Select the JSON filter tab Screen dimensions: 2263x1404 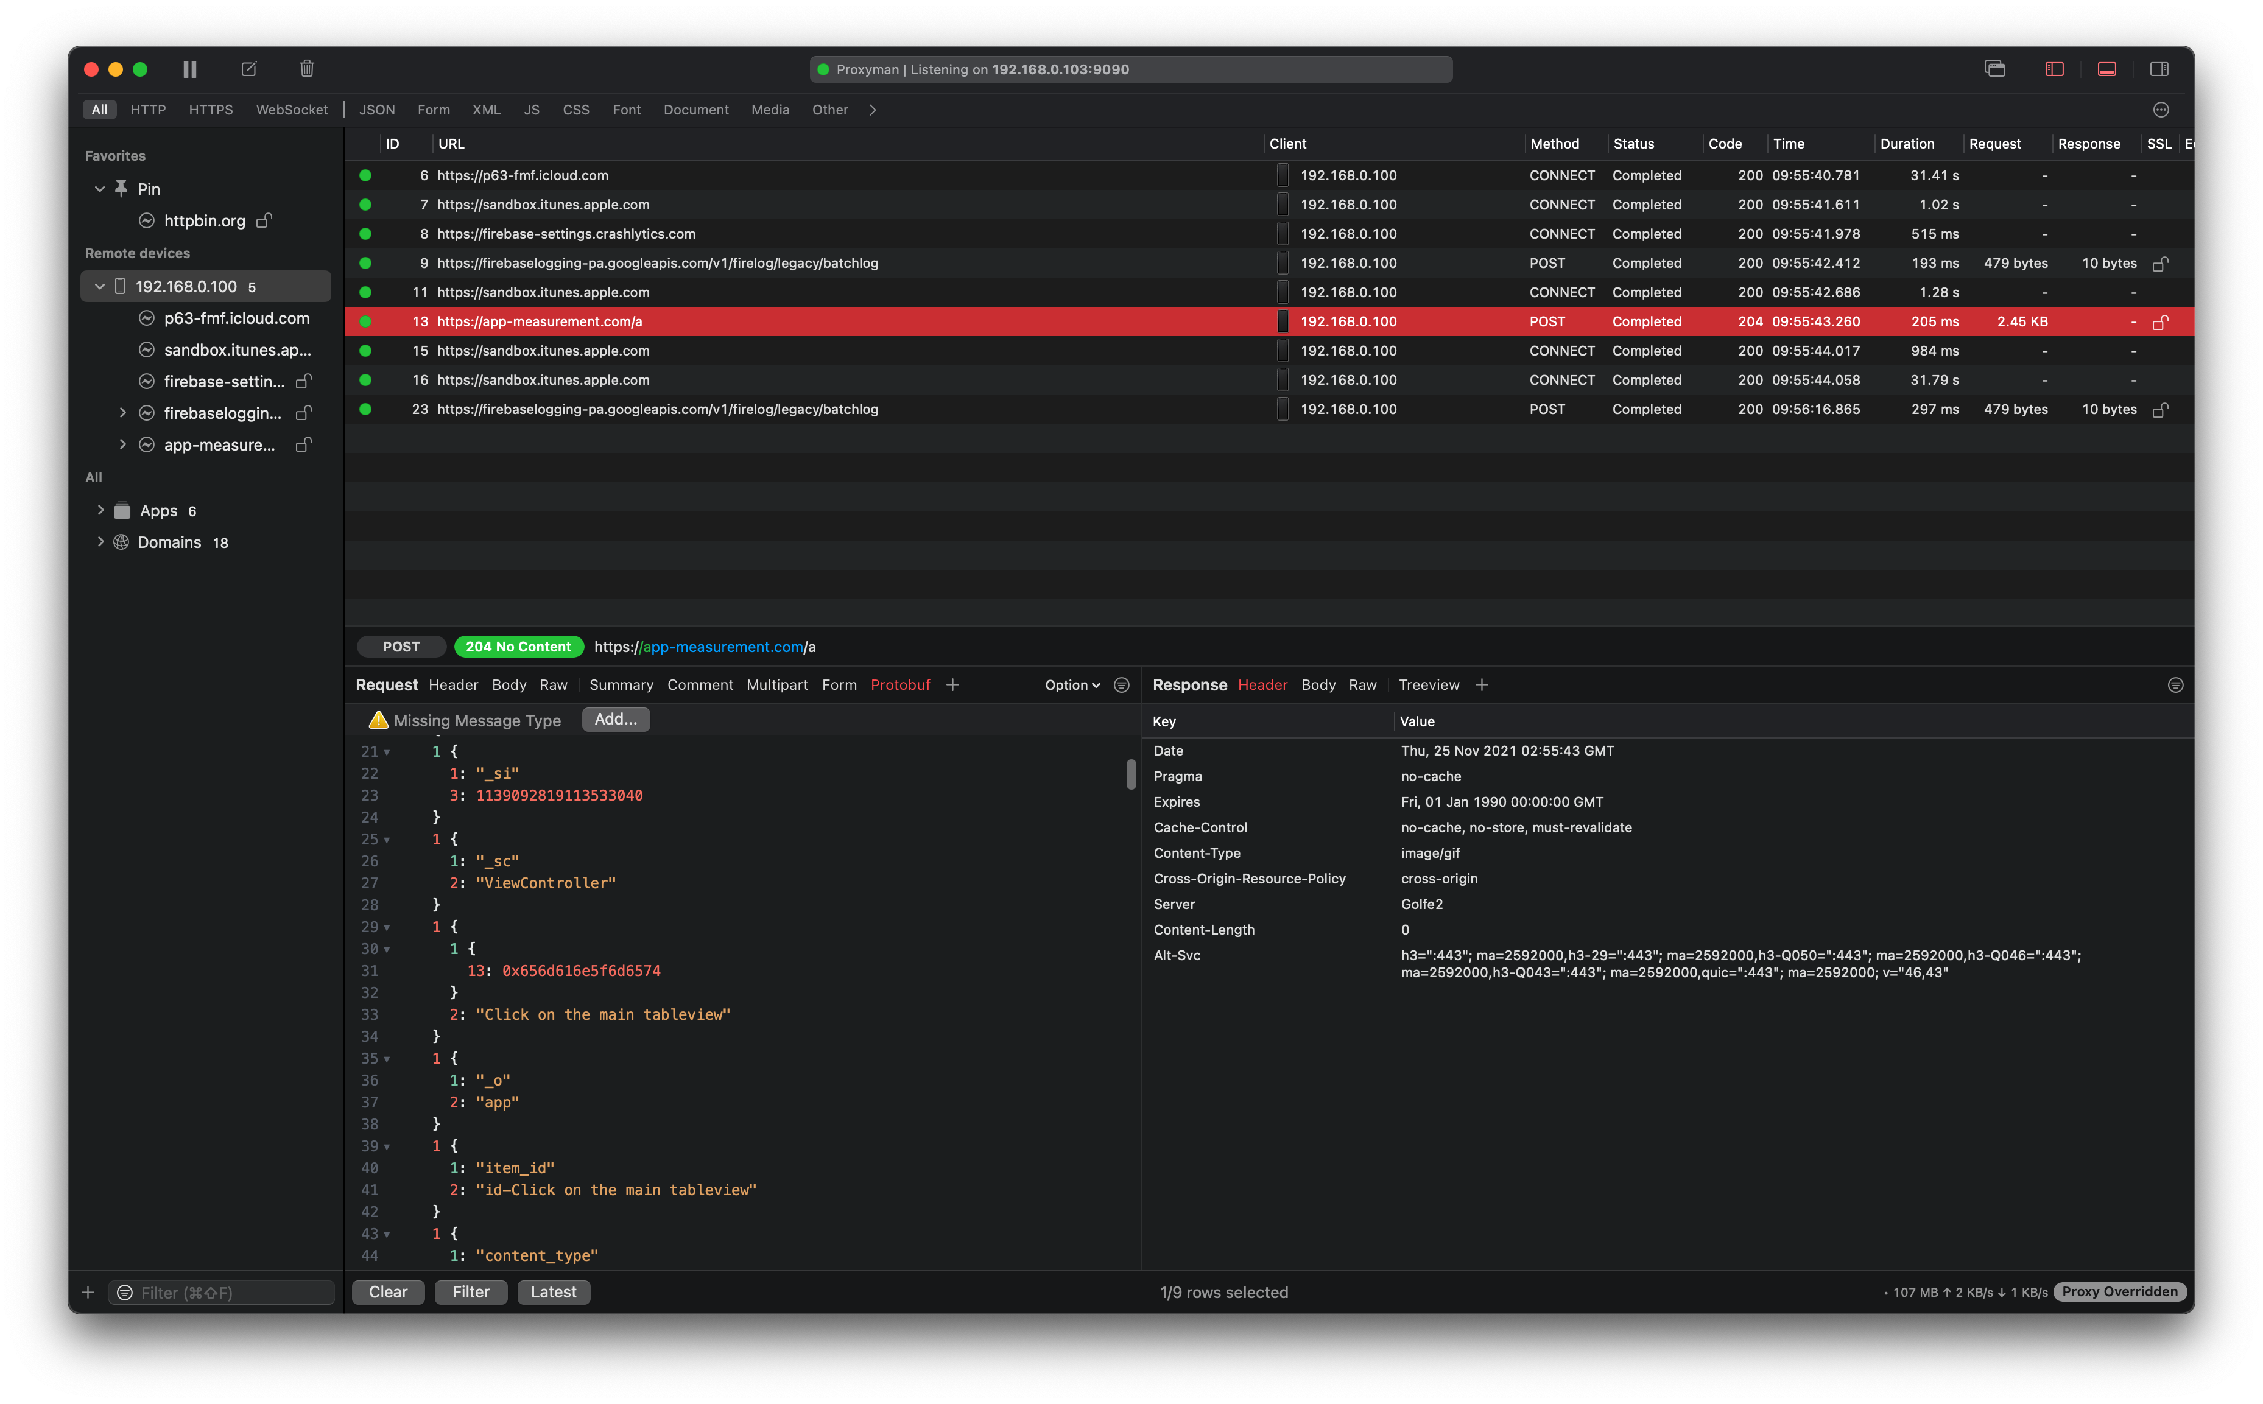pos(377,110)
